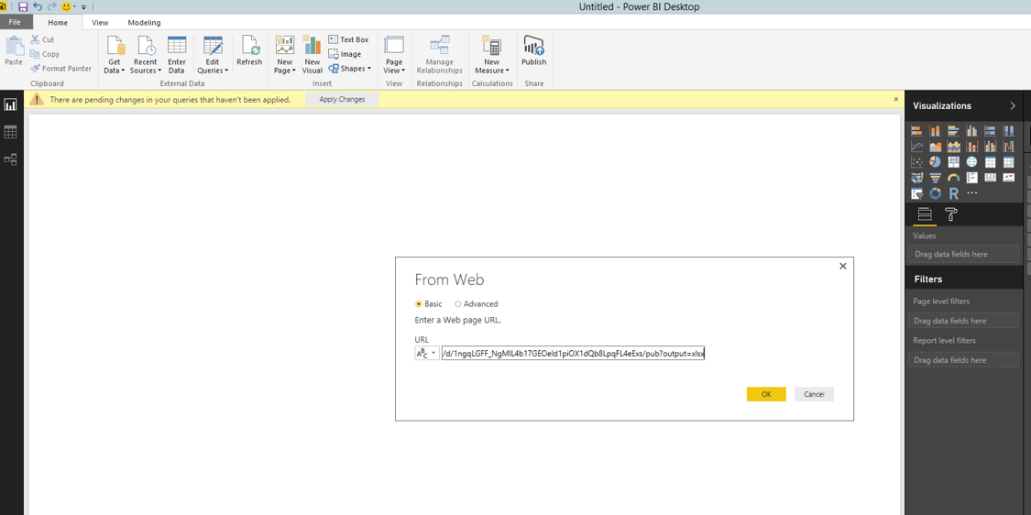The image size is (1031, 515).
Task: Open the File tab
Action: coord(16,22)
